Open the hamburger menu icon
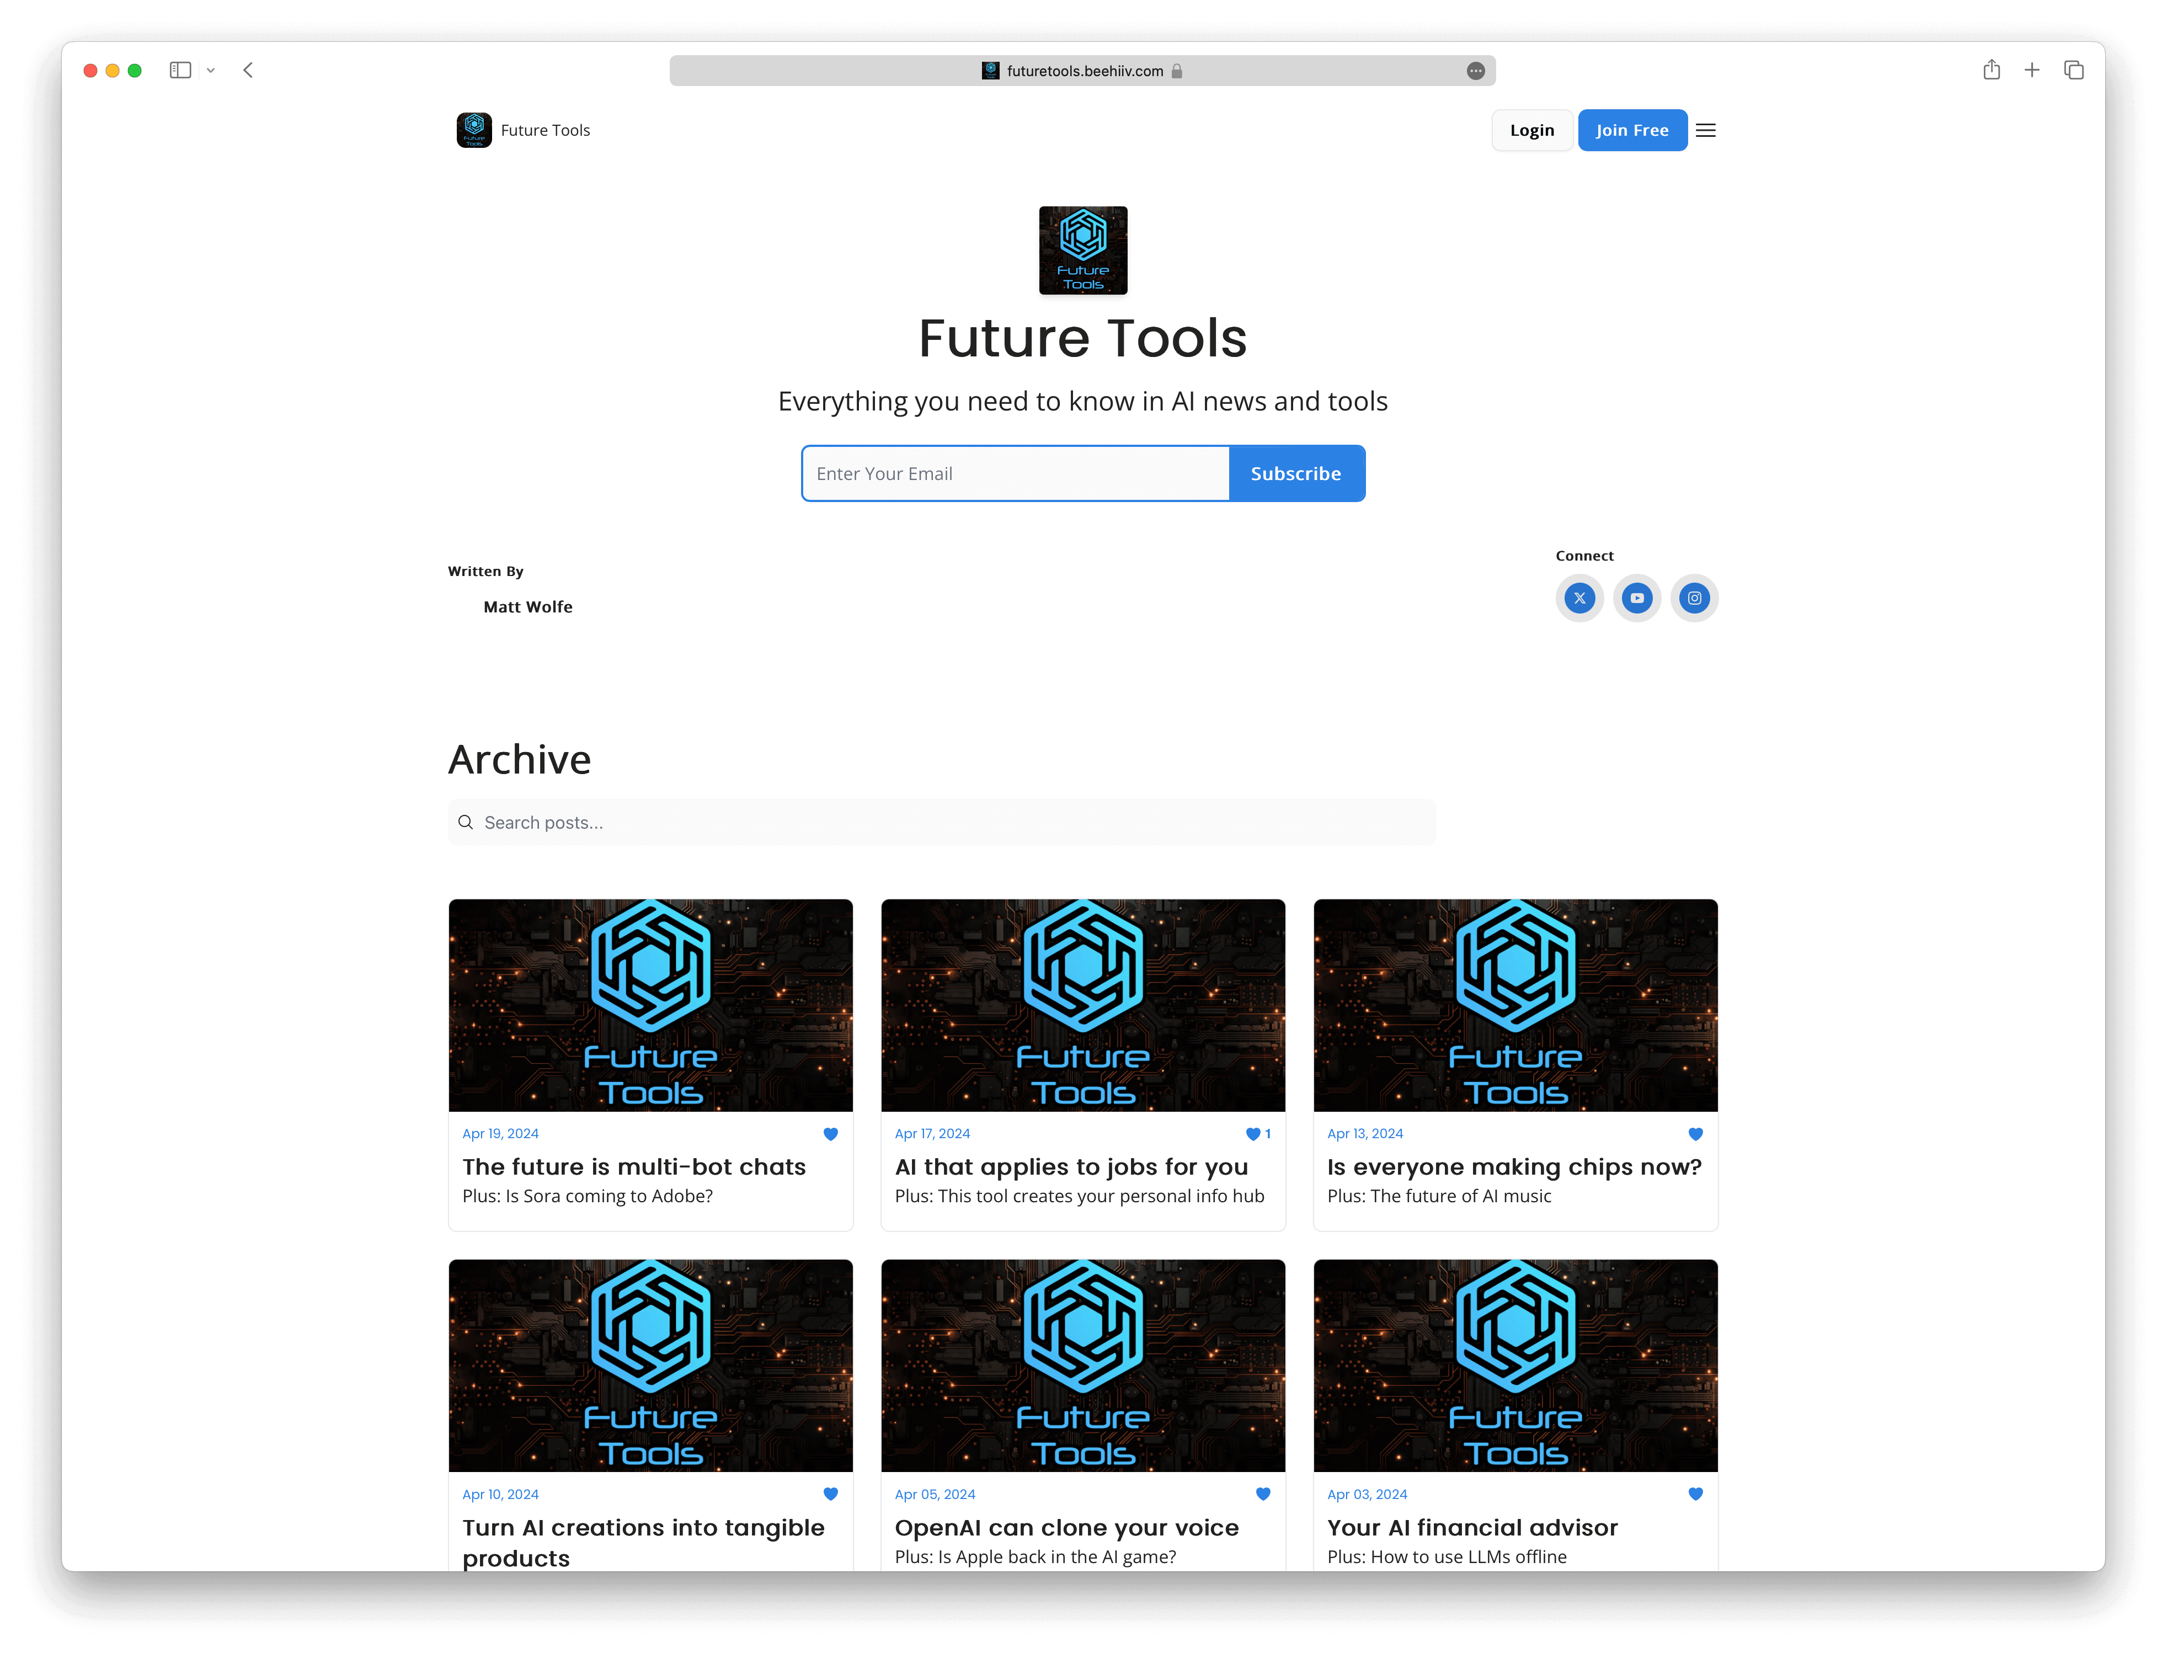 point(1706,130)
